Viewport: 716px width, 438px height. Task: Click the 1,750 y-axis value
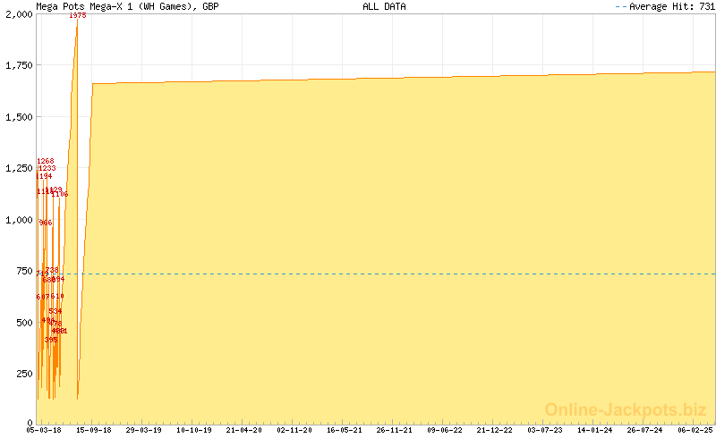[17, 65]
